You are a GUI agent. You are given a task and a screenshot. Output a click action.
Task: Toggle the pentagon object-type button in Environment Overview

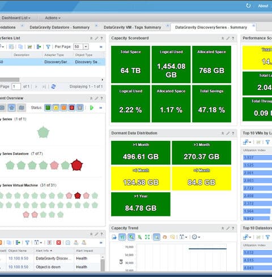pyautogui.click(x=12, y=108)
